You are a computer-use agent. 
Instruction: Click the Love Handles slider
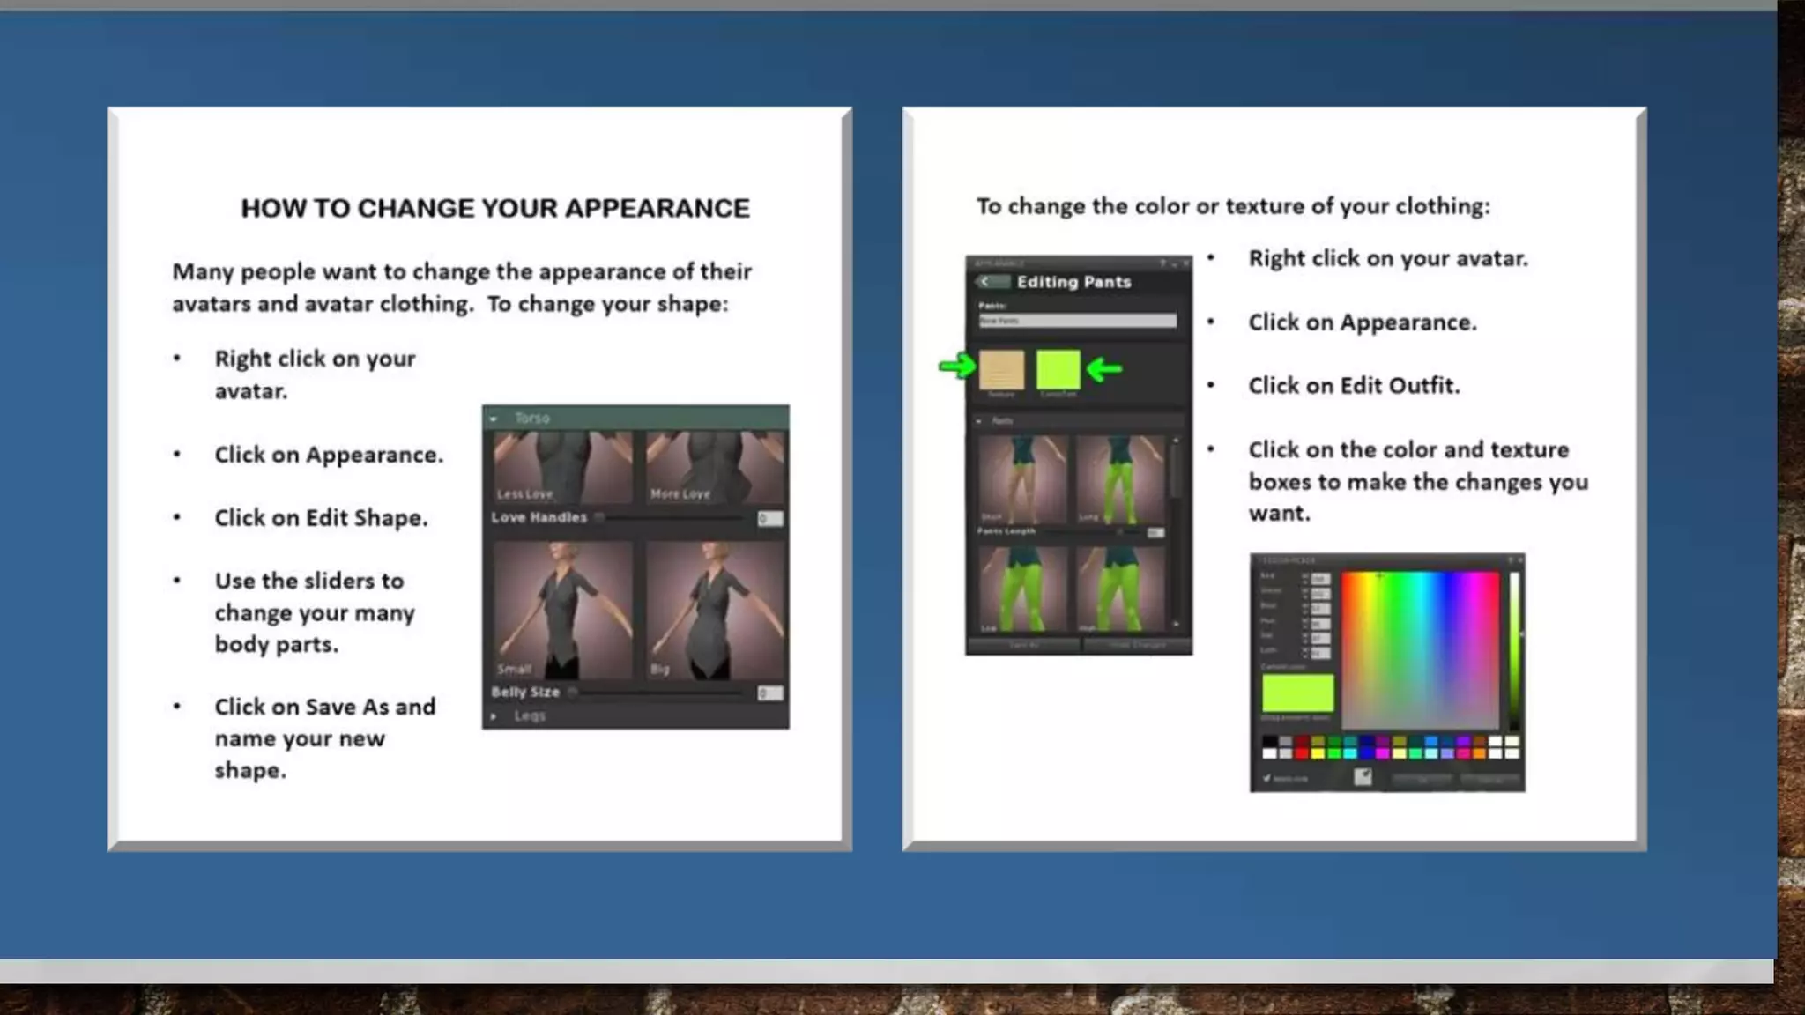pos(599,518)
